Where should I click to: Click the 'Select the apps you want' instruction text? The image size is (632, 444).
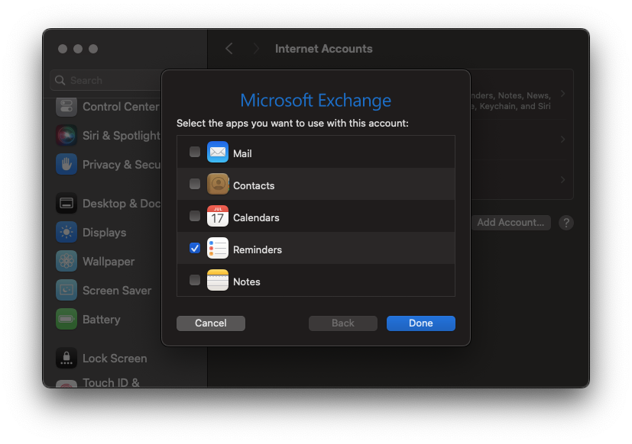(292, 123)
